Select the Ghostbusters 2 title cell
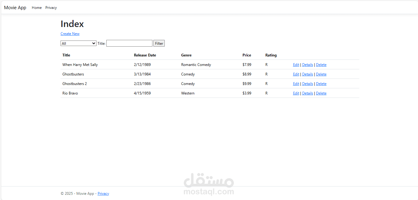418x200 pixels. (74, 84)
